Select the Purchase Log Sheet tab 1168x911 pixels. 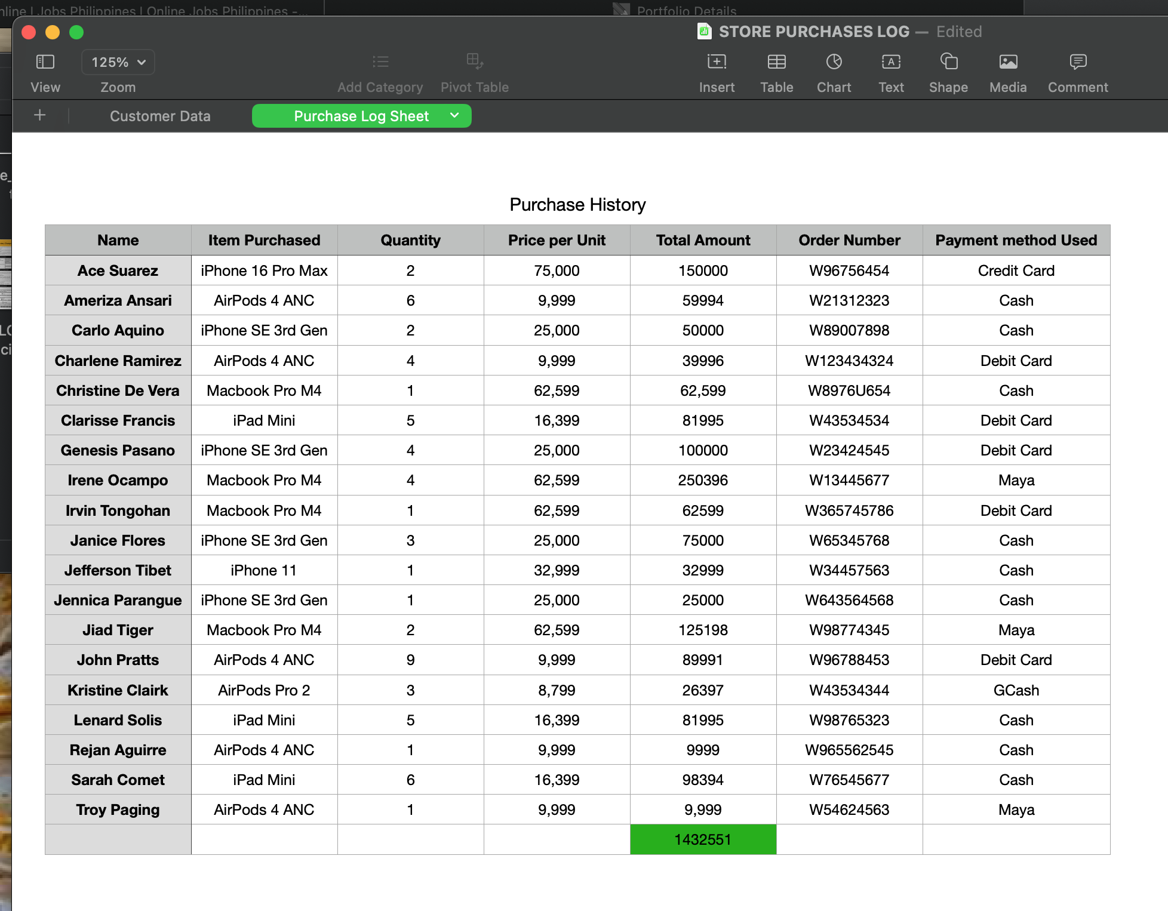(x=361, y=116)
